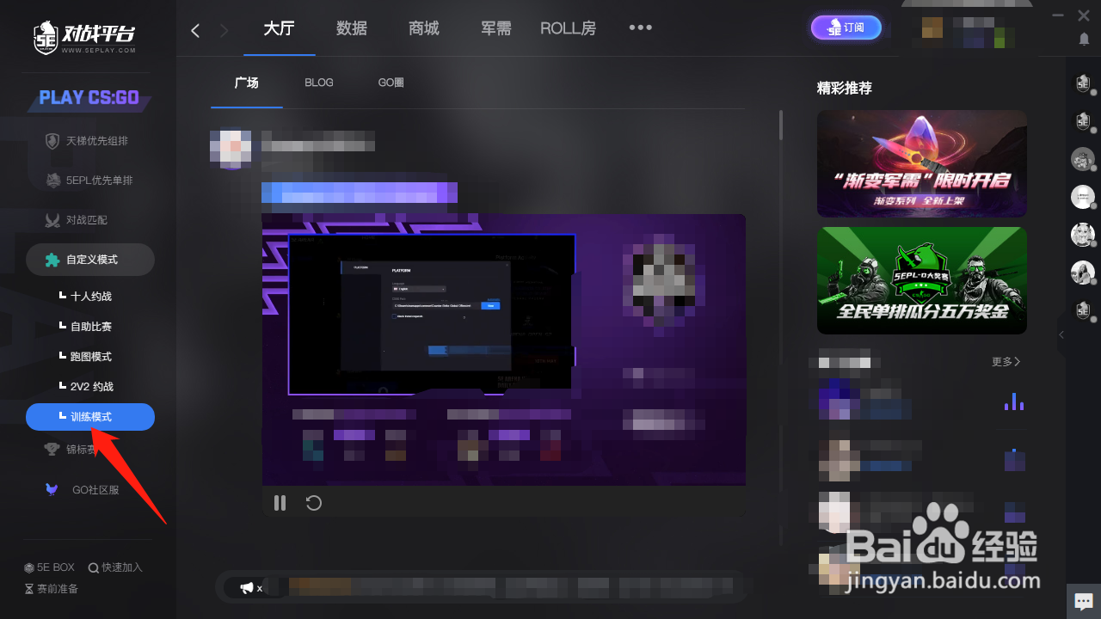Select 5EPL优先单排 mode
Image resolution: width=1101 pixels, height=619 pixels.
tap(89, 181)
